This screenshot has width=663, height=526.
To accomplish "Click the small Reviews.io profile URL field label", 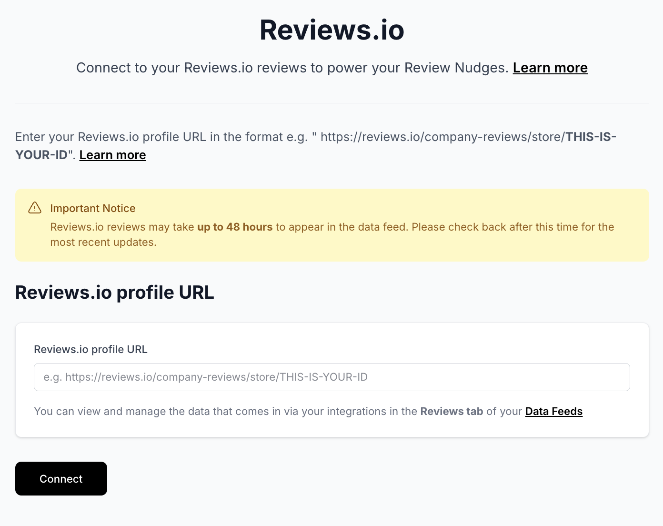I will click(90, 349).
